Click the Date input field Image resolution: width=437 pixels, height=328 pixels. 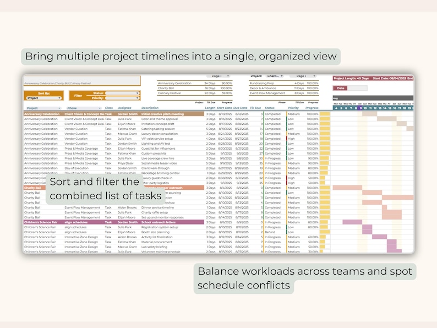point(357,88)
